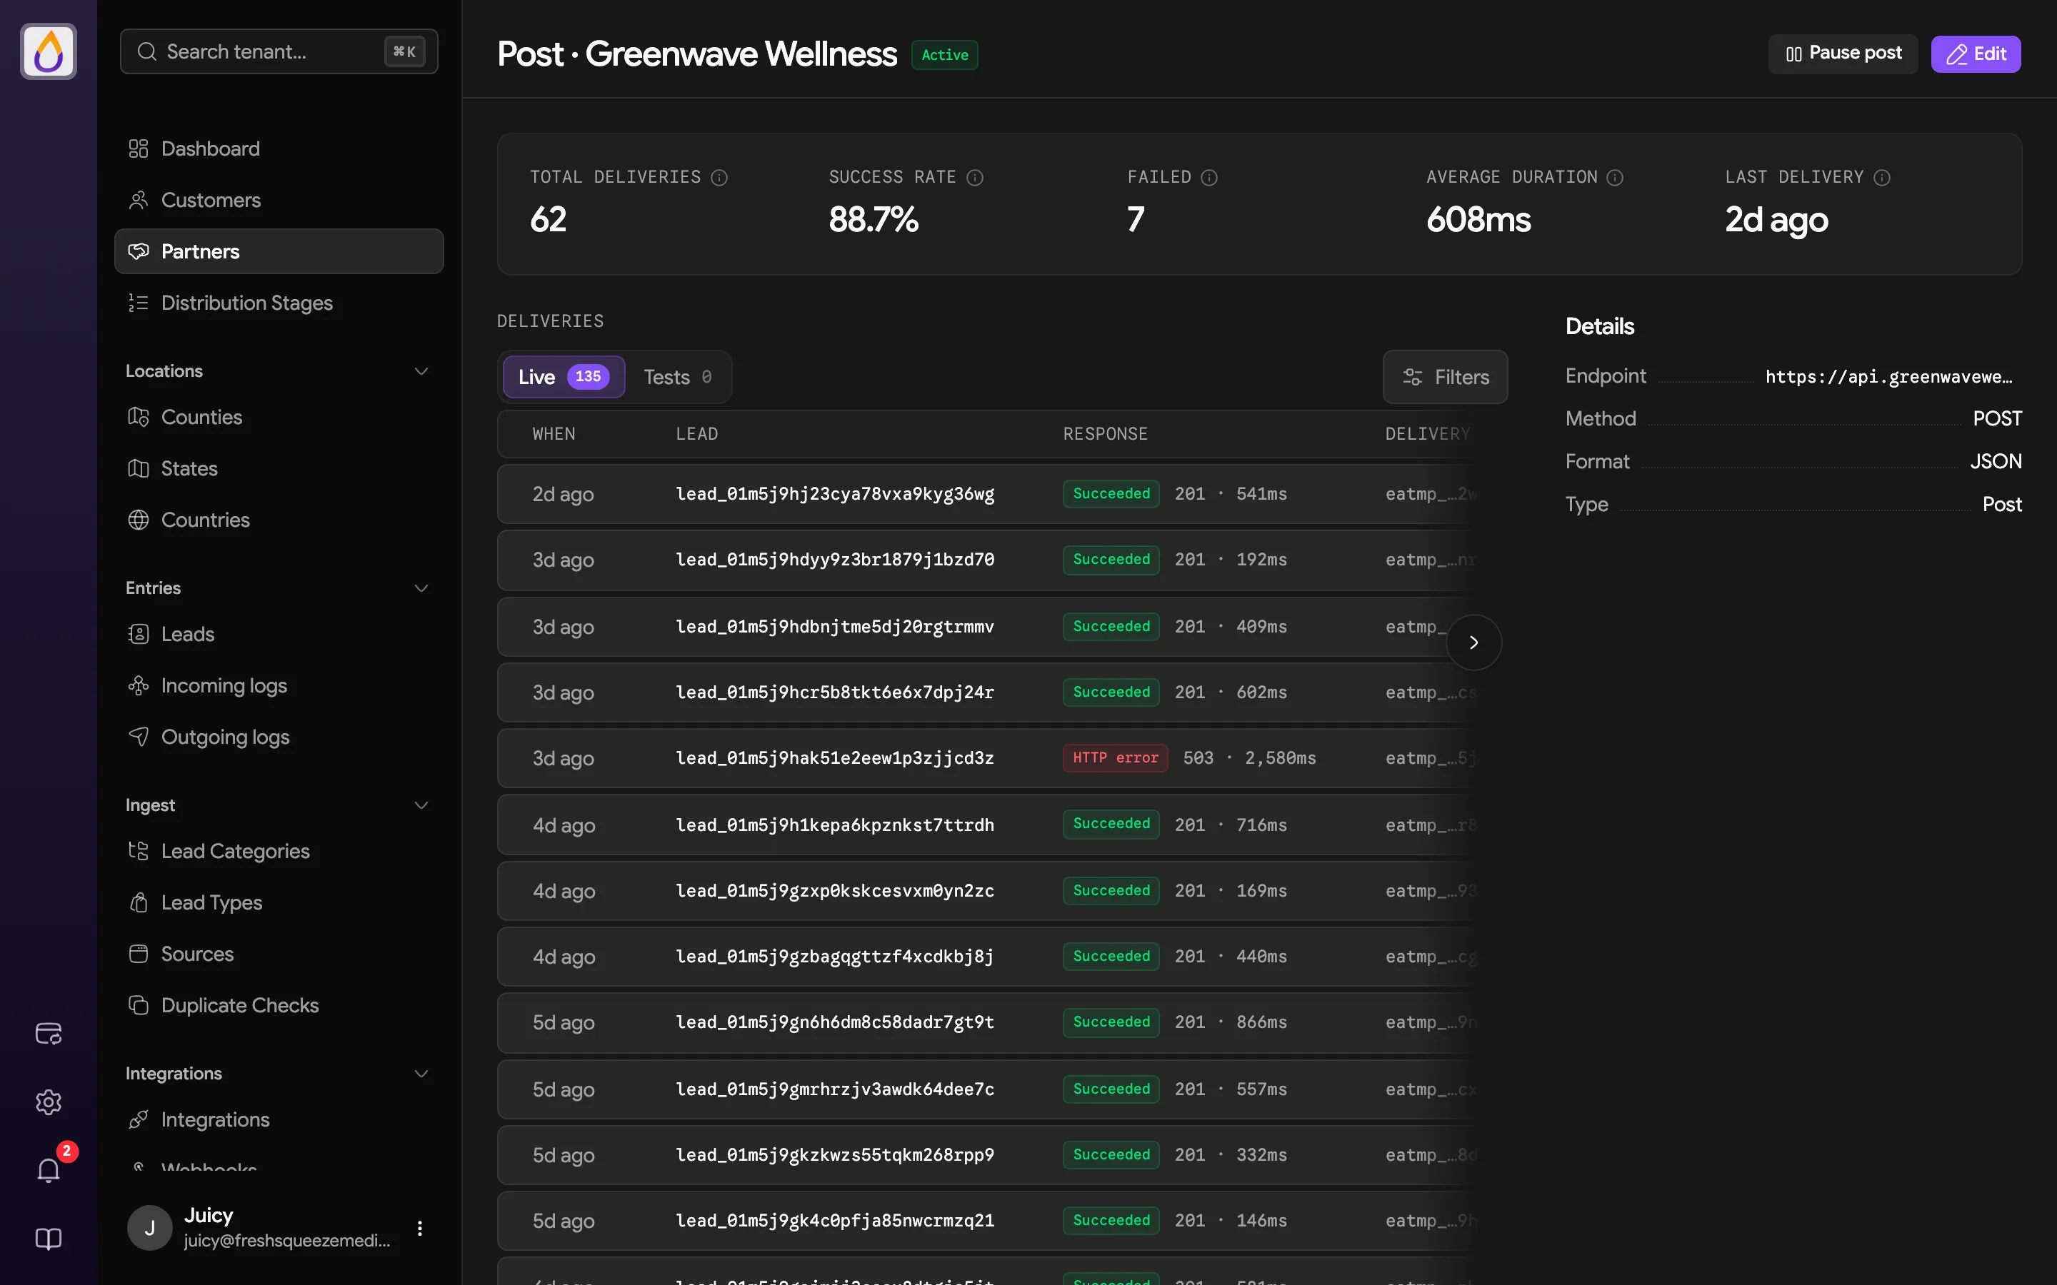Click the Duplicate Checks copy icon

(139, 1005)
